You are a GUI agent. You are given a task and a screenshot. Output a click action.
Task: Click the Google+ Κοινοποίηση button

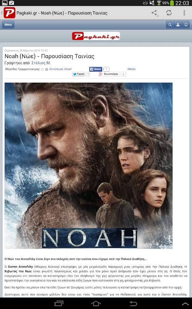pos(109,74)
